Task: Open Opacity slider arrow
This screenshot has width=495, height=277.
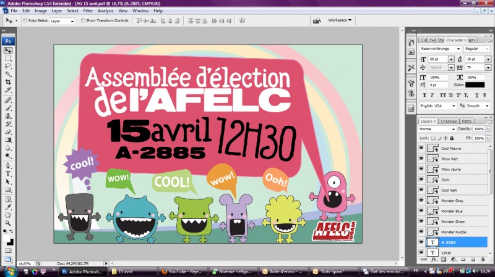Action: [488, 129]
